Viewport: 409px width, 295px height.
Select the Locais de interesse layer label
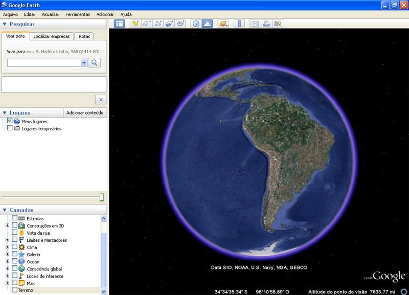coord(45,276)
